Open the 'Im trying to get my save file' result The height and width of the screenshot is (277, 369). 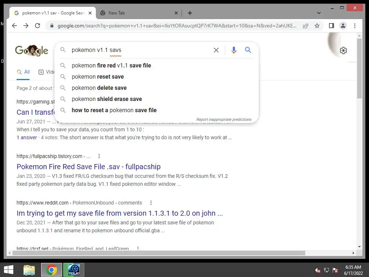(120, 213)
